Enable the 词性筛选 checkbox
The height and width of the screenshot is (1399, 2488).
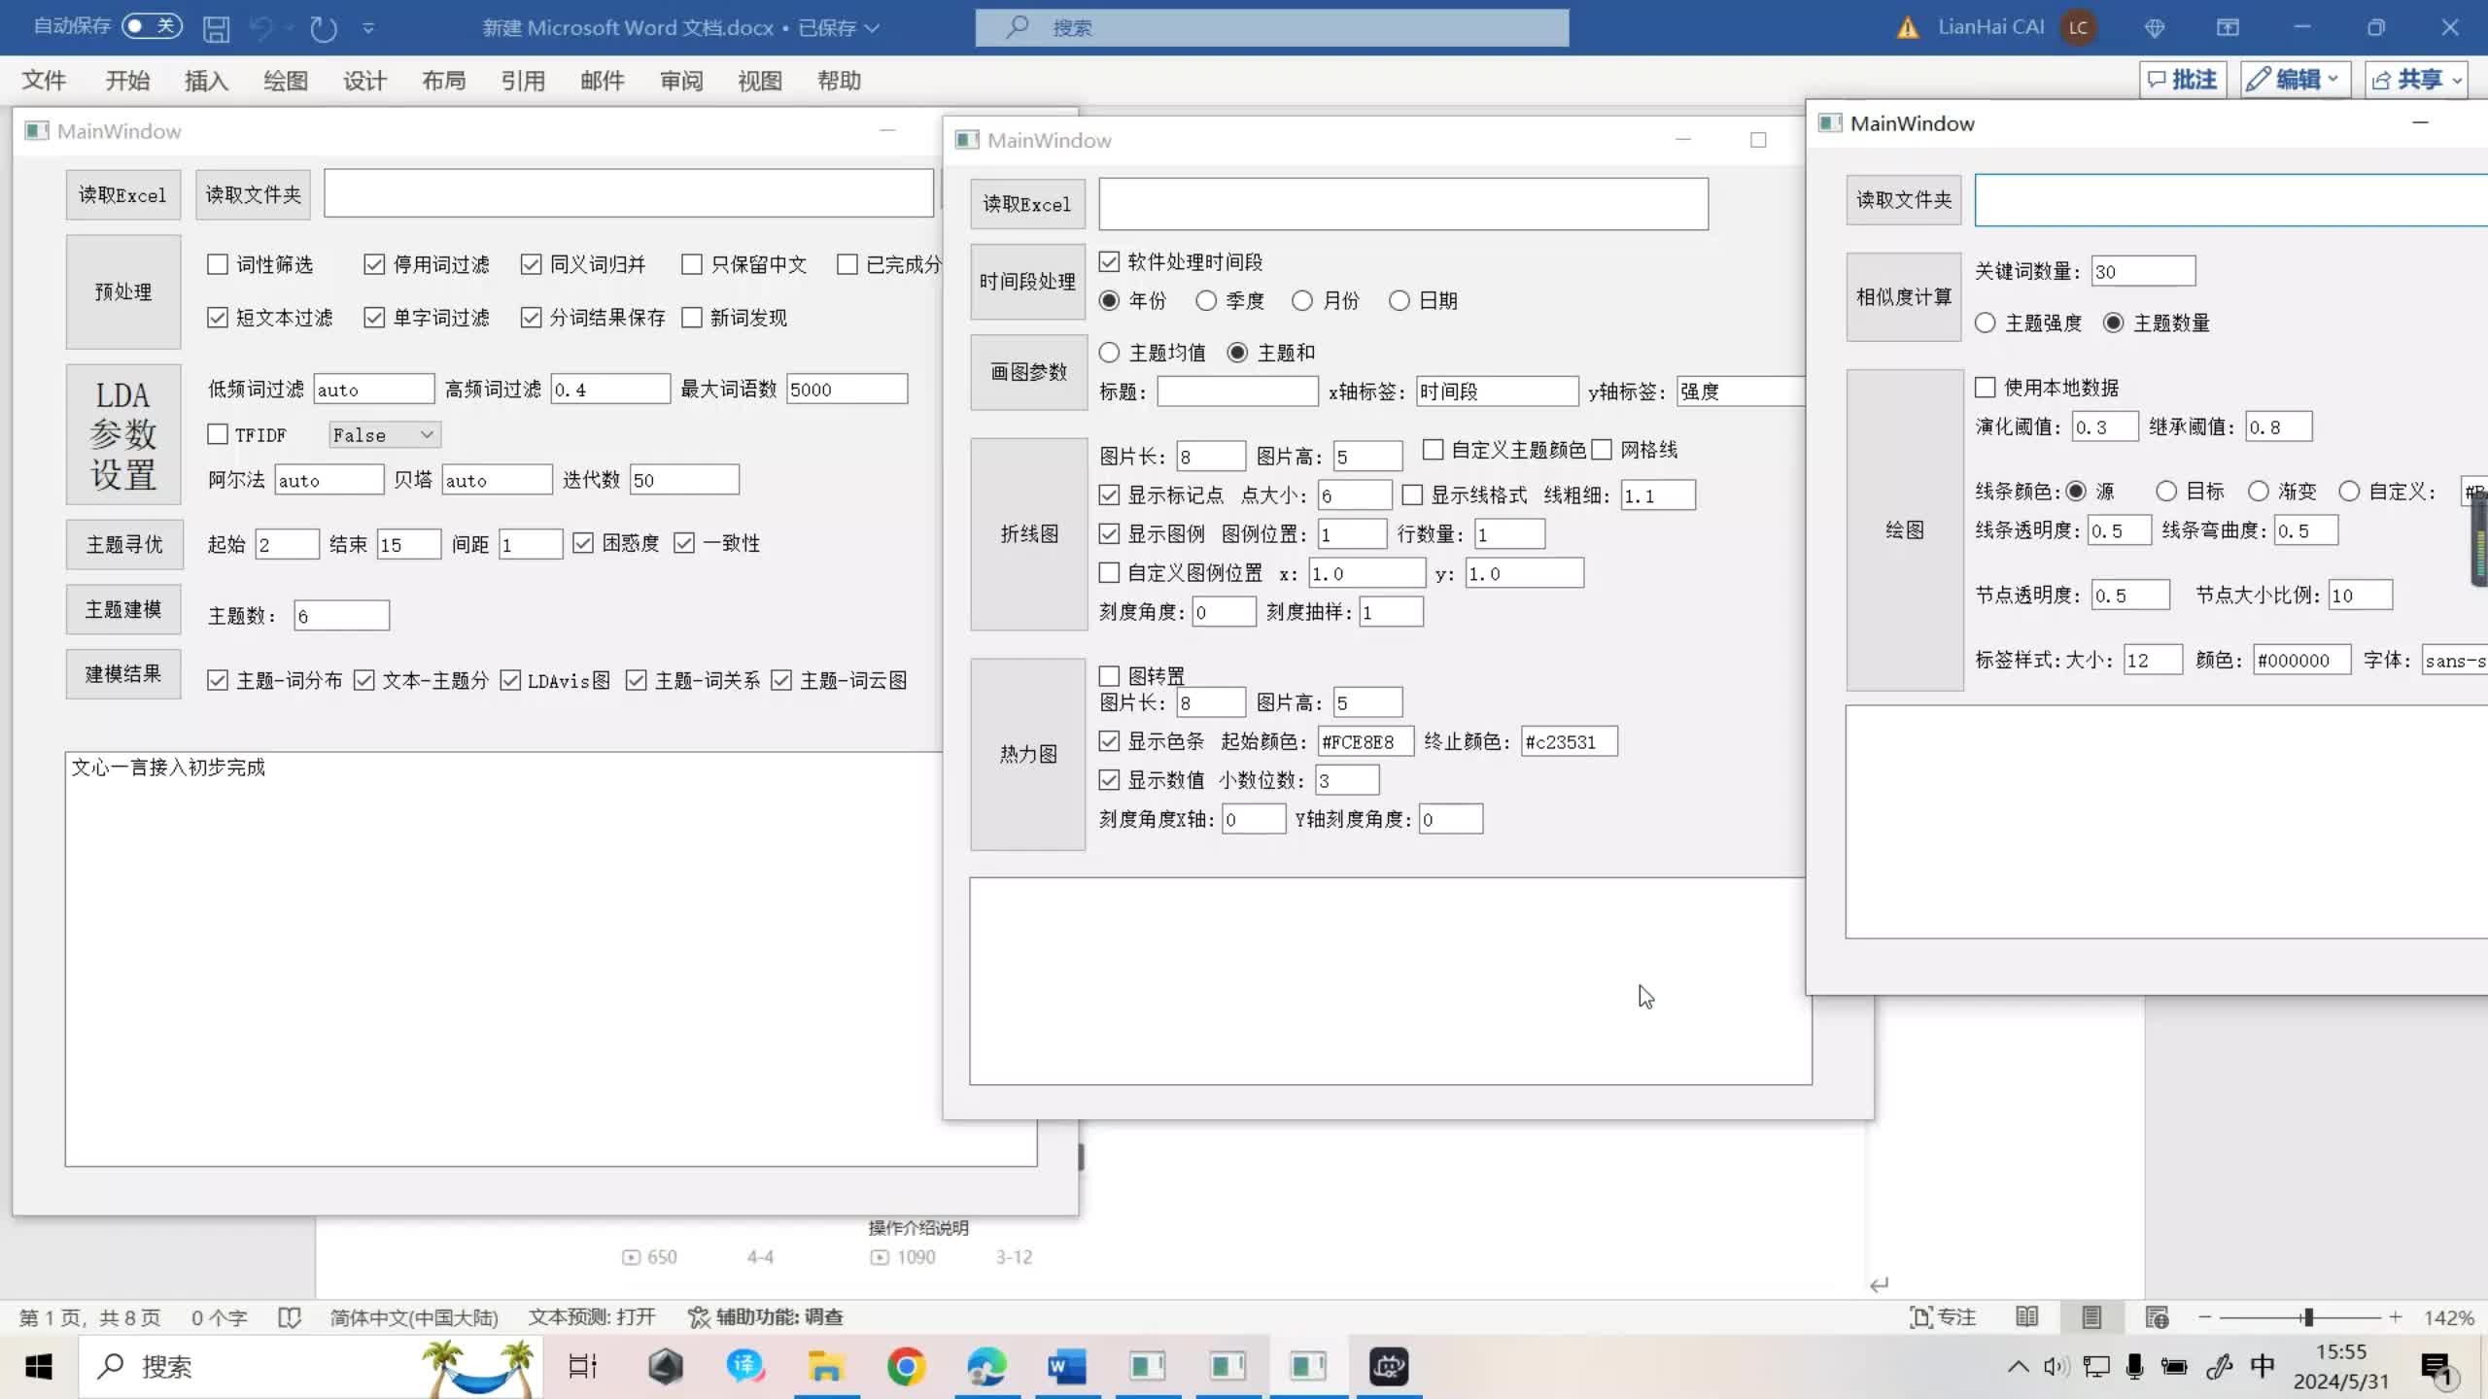coord(218,264)
